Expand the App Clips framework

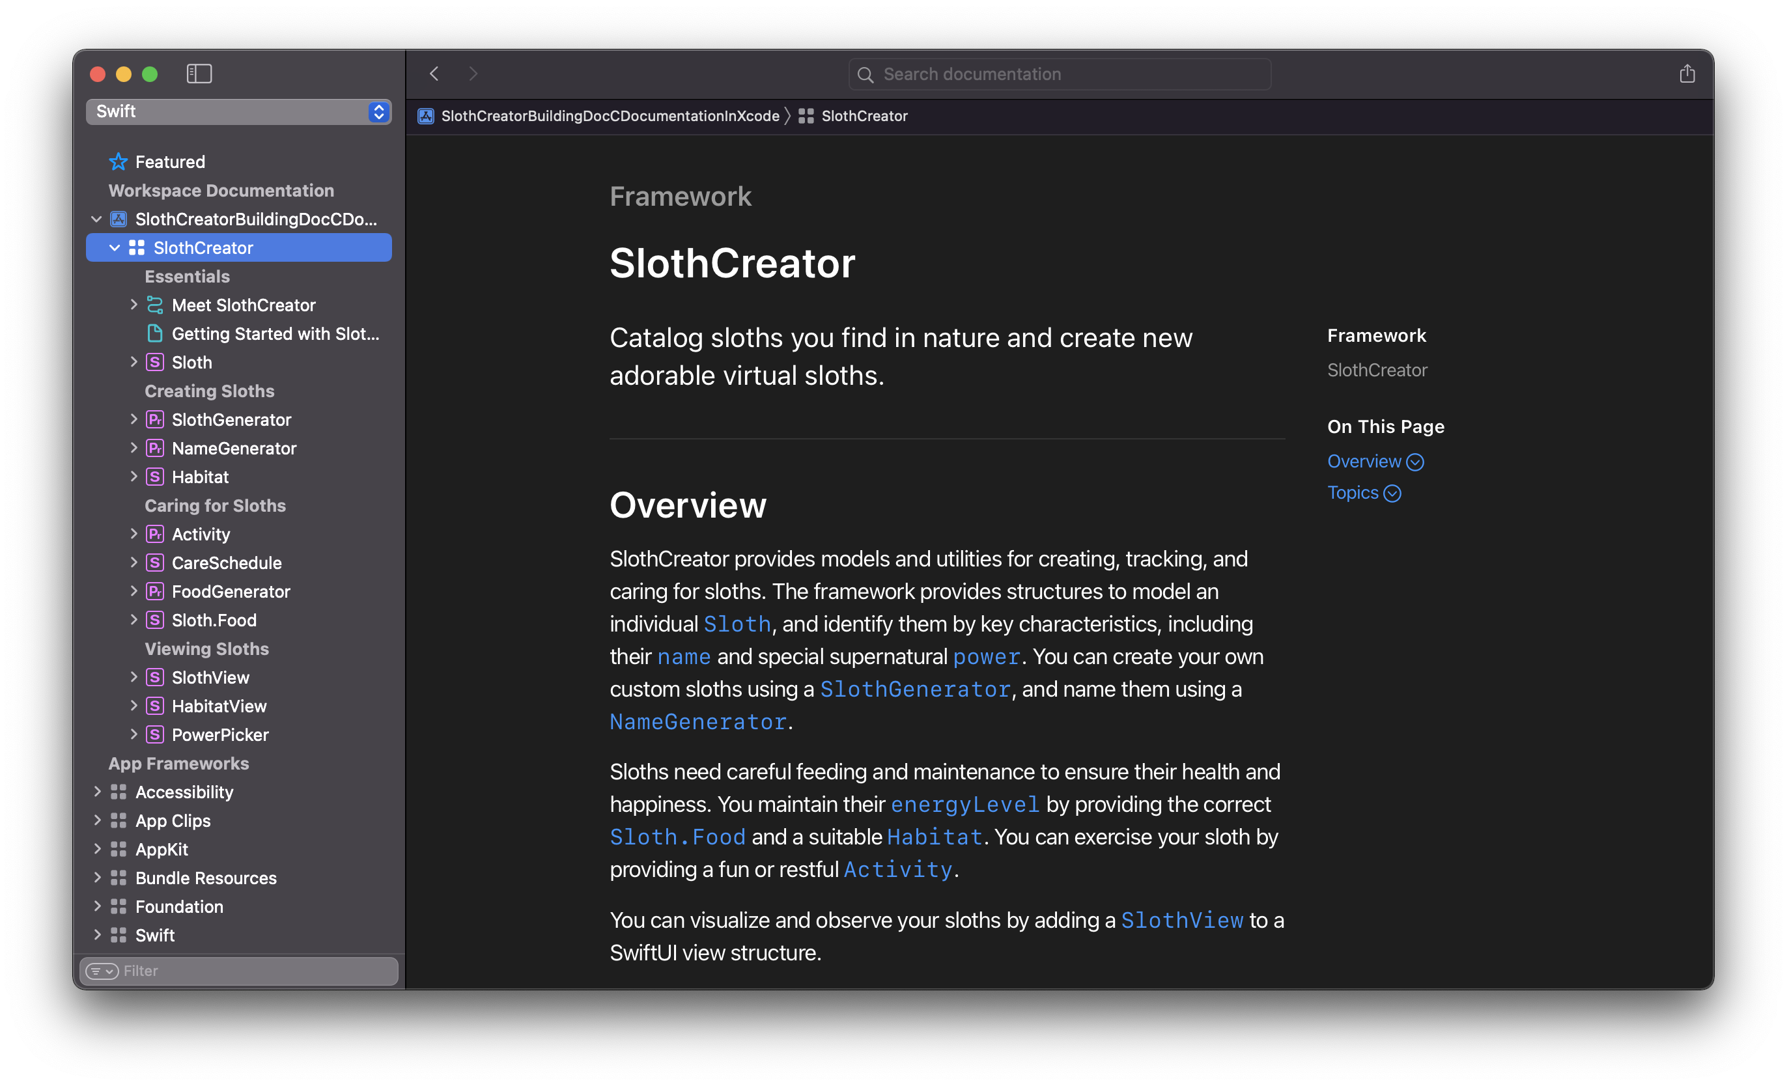pos(97,820)
